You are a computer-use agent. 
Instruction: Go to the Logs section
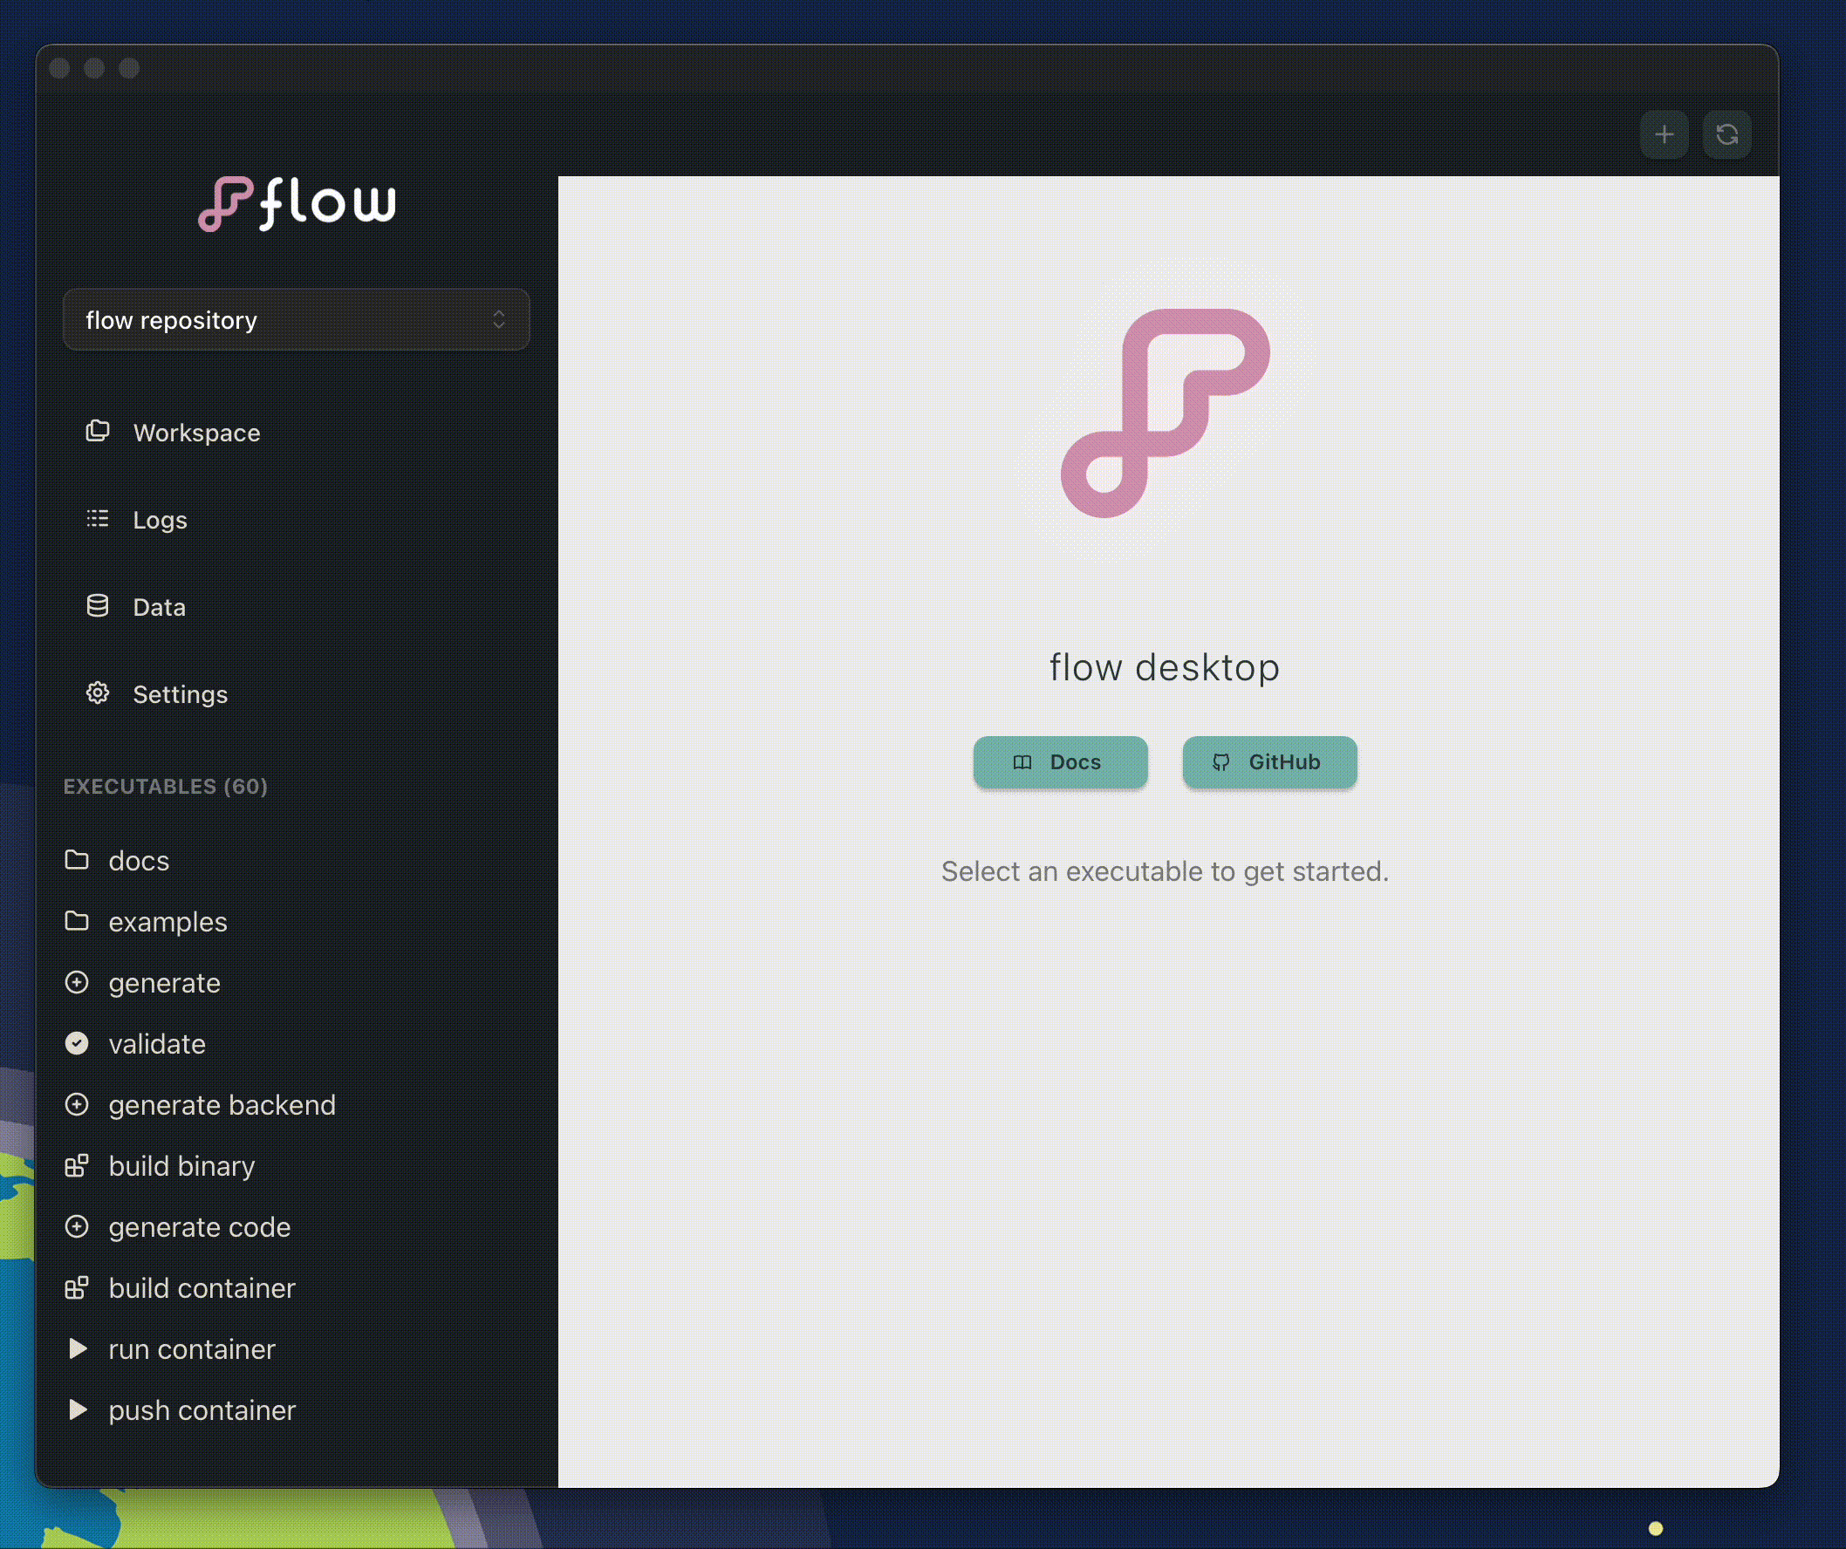(297, 519)
